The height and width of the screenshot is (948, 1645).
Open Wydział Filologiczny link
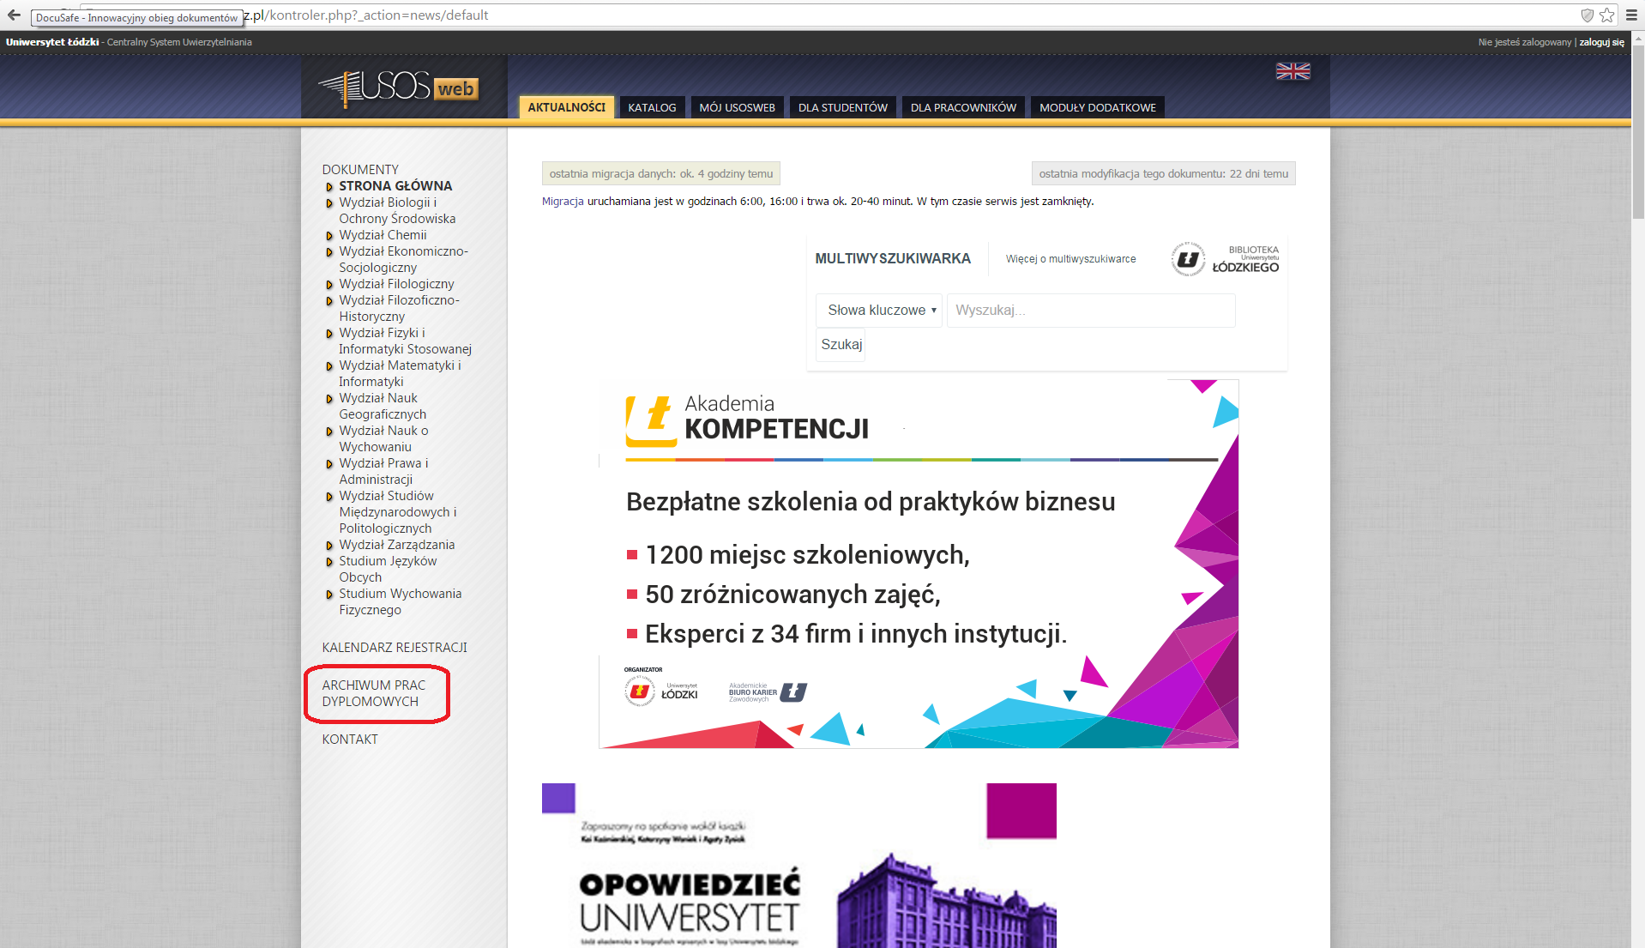pyautogui.click(x=396, y=284)
